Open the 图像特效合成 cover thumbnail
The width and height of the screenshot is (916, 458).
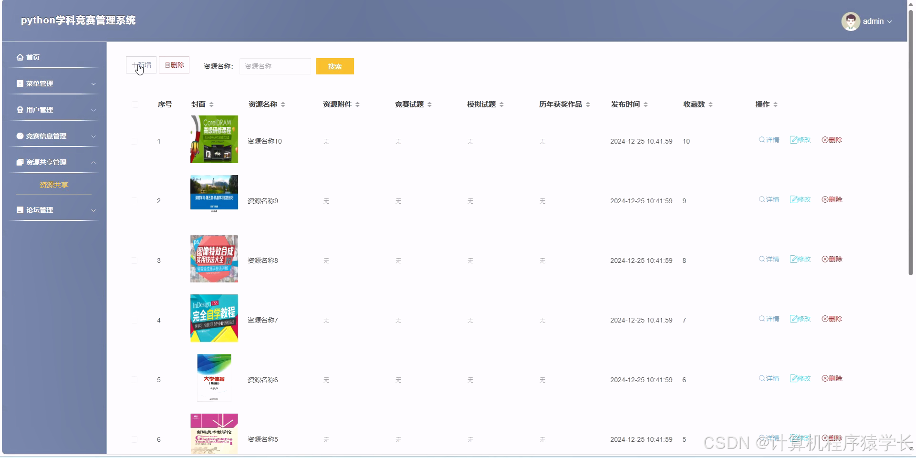(214, 259)
